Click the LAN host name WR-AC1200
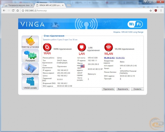Screen dimensions: 165x132 [x=93, y=58]
